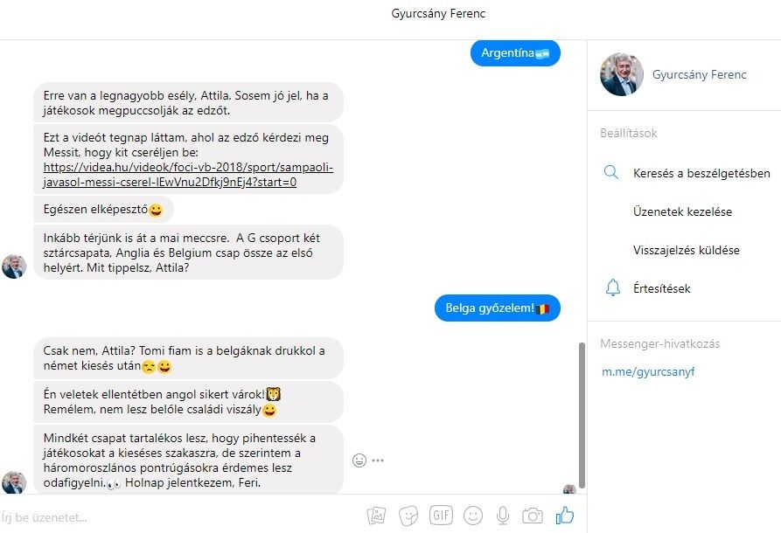
Task: Click the message input field
Action: click(x=179, y=517)
